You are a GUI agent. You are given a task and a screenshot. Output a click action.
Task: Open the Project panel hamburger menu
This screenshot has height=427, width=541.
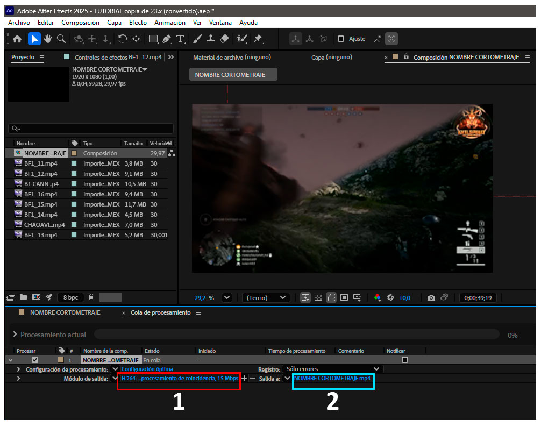(x=42, y=57)
